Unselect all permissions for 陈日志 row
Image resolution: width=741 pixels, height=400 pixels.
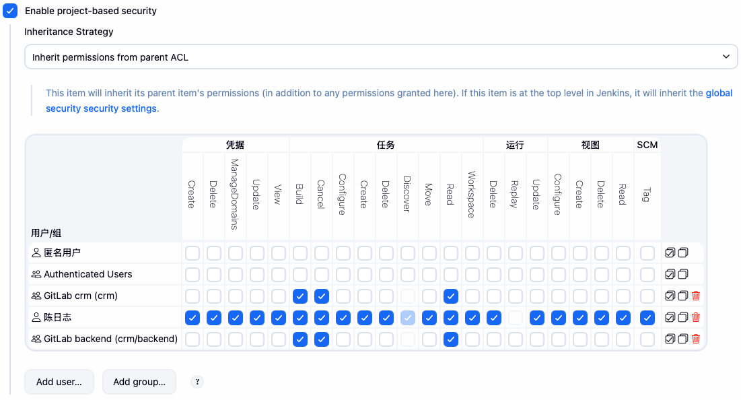point(683,318)
